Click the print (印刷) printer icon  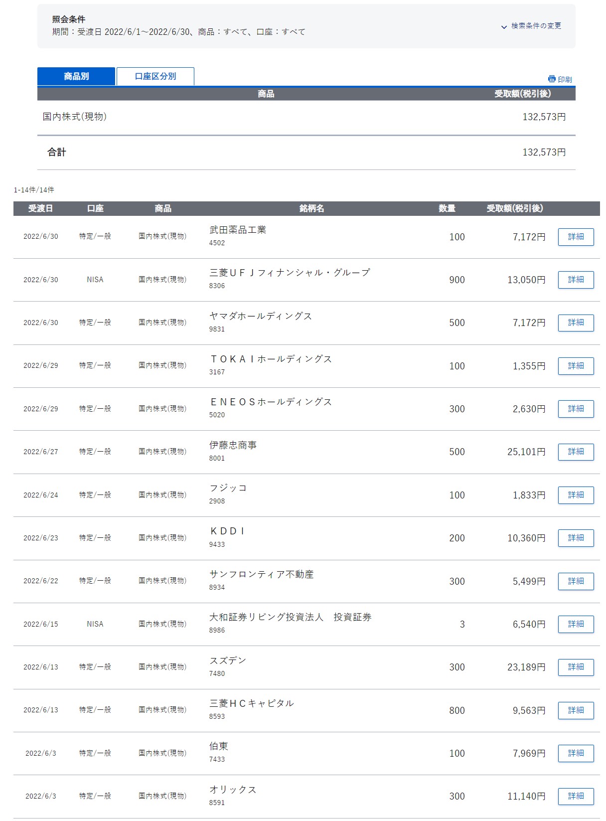[x=551, y=79]
